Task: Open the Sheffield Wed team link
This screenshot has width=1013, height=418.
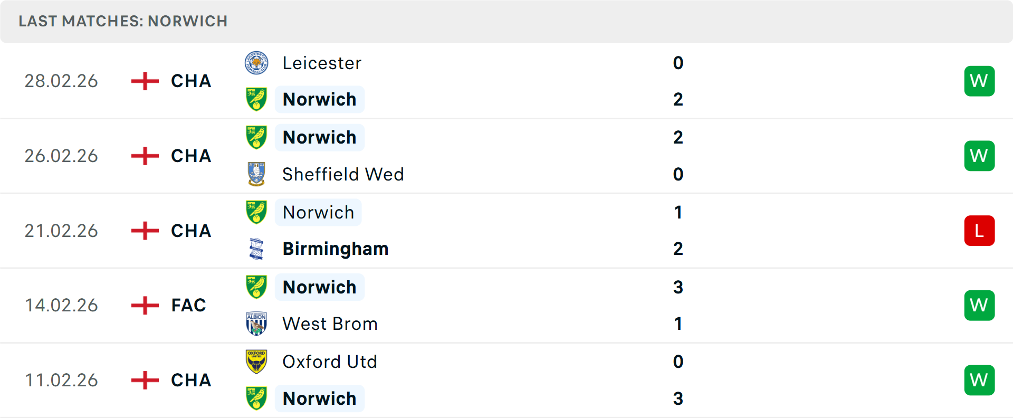Action: coord(343,174)
